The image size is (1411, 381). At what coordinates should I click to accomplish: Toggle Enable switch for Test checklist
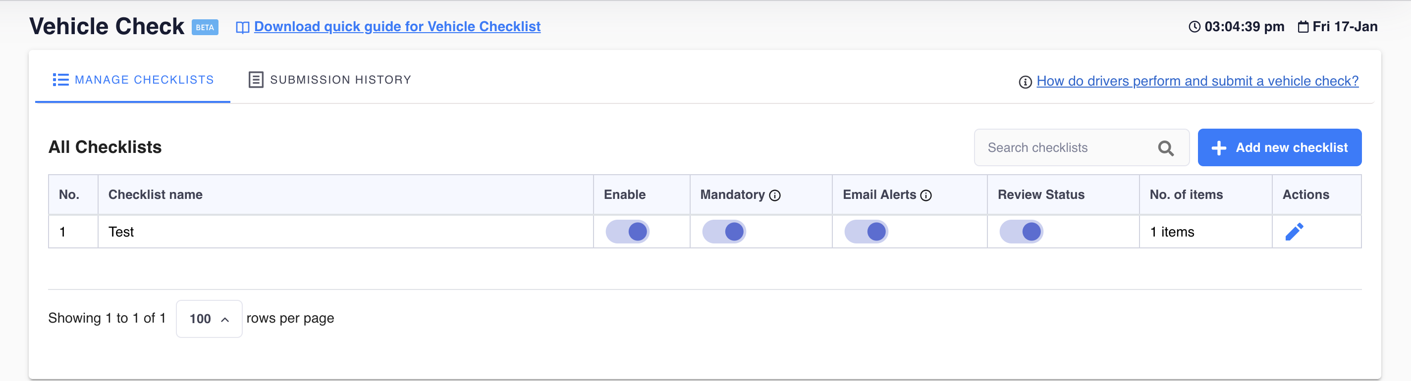(627, 232)
